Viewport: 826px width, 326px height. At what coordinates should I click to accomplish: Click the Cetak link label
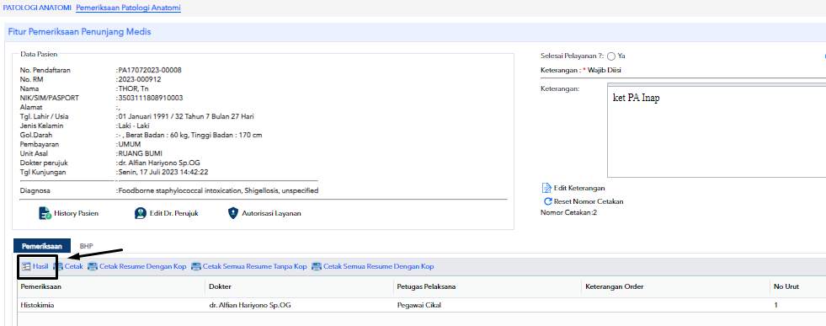74,266
